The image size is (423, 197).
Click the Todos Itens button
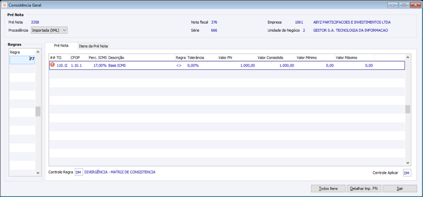pos(328,189)
